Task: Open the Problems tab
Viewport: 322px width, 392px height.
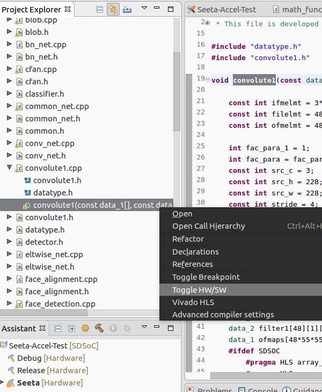Action: tap(210, 389)
